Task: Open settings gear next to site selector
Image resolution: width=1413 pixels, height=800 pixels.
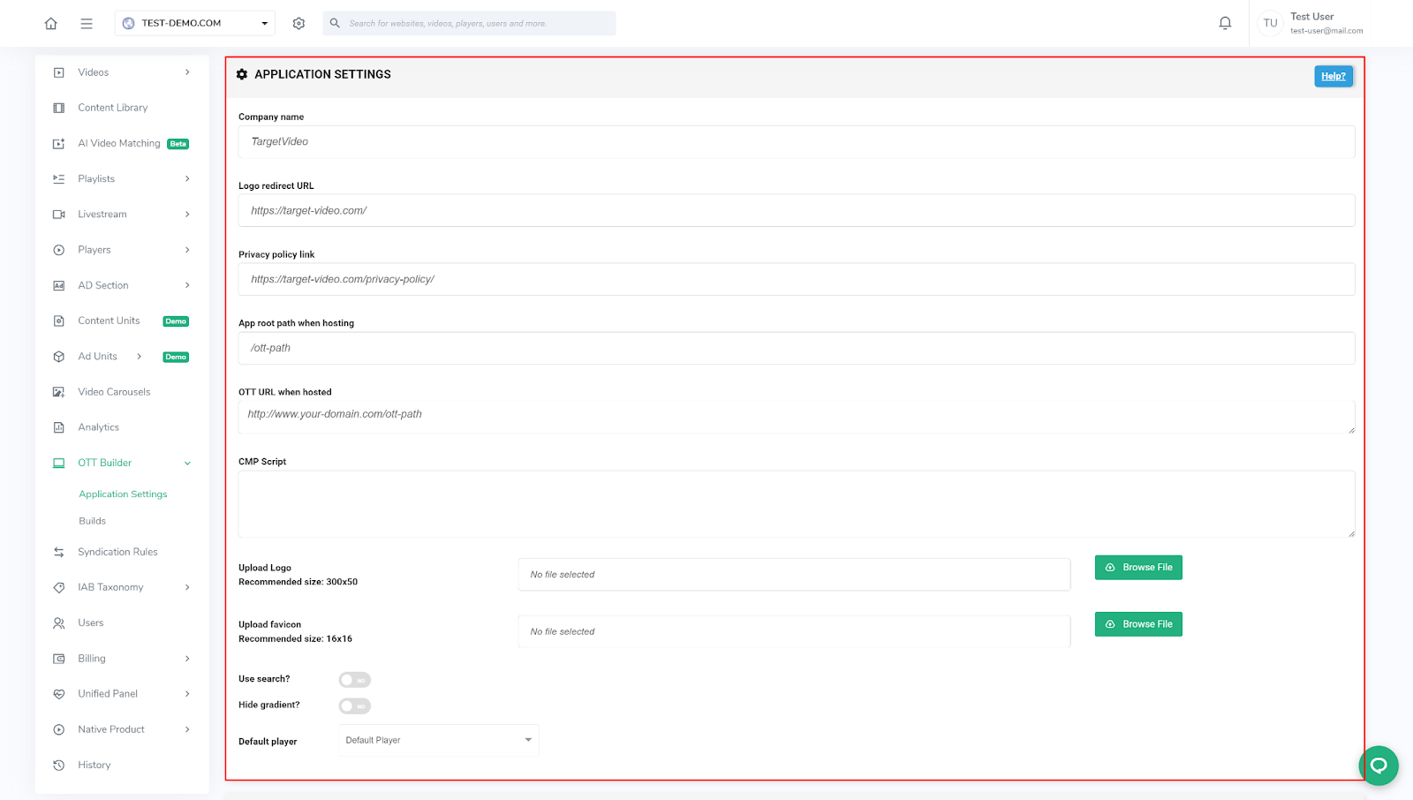Action: click(x=298, y=24)
